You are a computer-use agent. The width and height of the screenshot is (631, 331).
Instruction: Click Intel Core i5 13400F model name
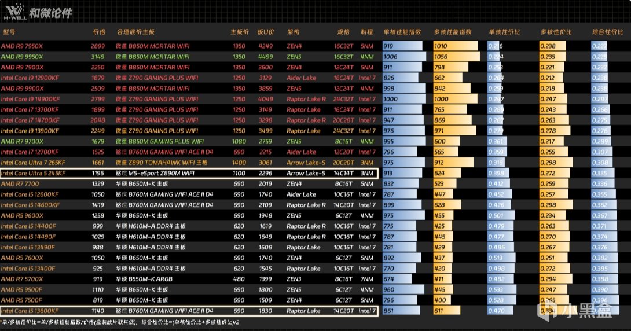click(x=28, y=269)
